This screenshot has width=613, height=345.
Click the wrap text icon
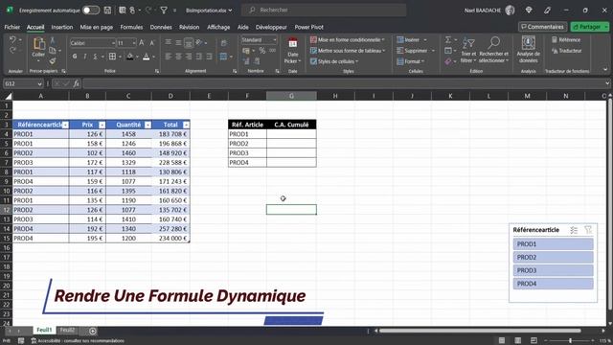pyautogui.click(x=223, y=42)
